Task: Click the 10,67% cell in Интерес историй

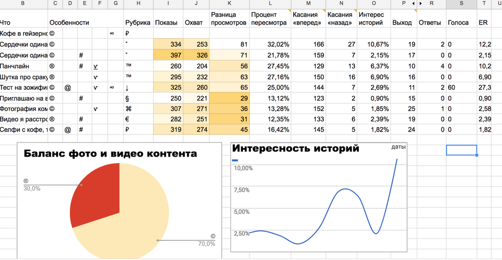Action: pyautogui.click(x=372, y=44)
